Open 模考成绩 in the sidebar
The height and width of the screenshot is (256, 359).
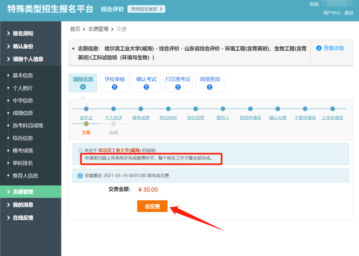pos(23,150)
